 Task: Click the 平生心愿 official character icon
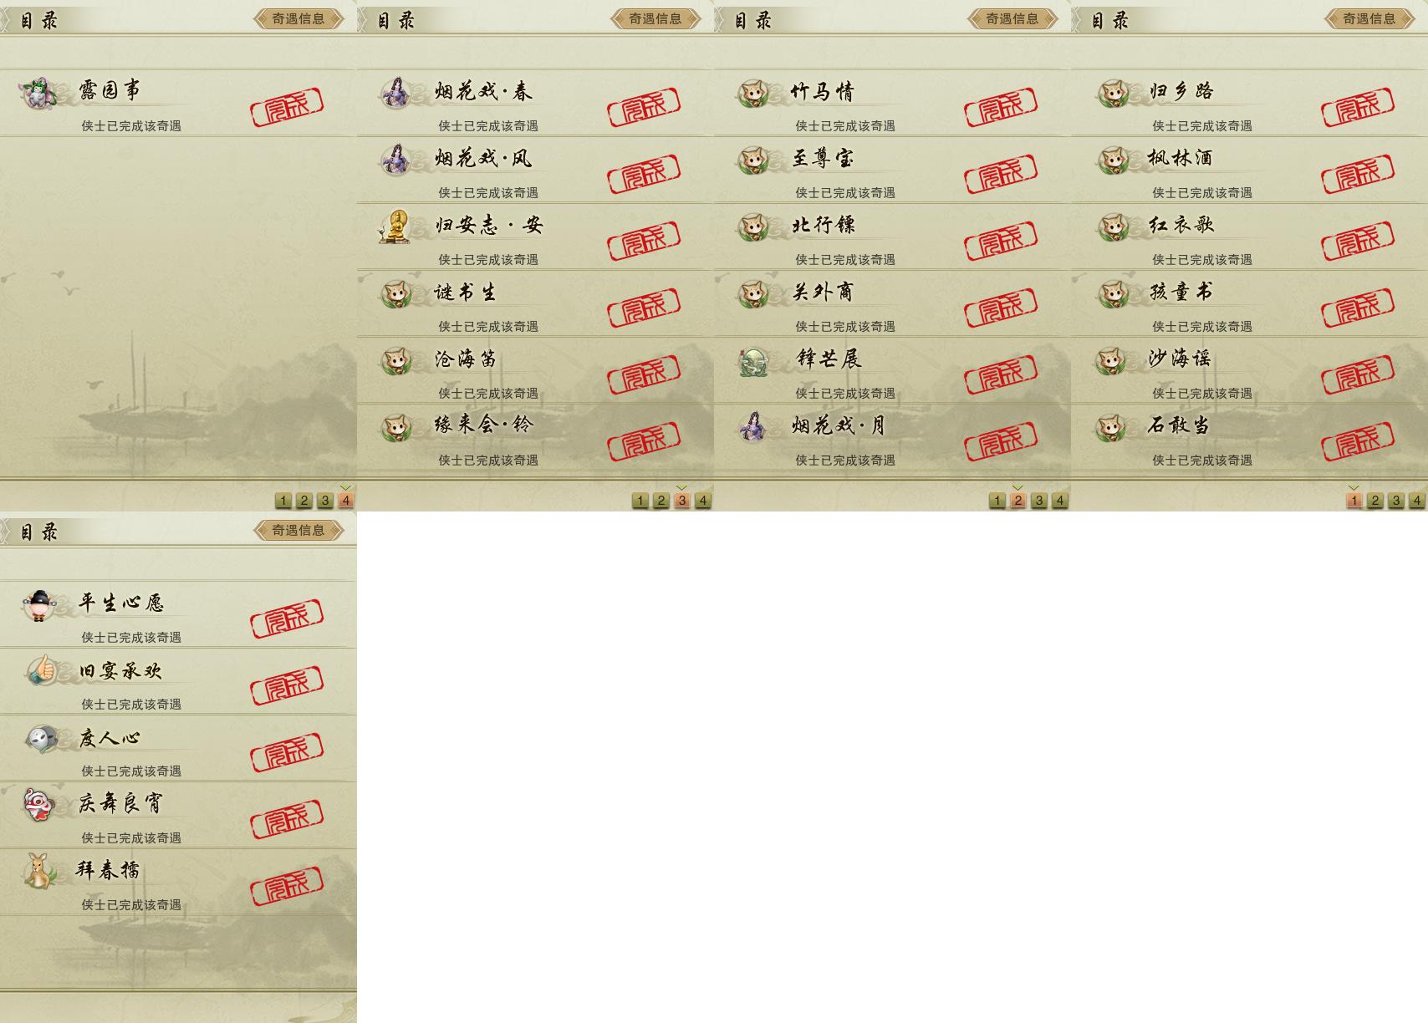38,604
